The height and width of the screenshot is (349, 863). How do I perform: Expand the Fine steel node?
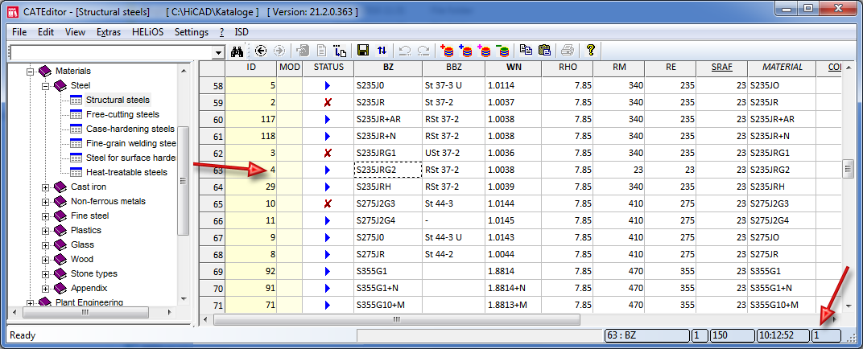(x=46, y=216)
